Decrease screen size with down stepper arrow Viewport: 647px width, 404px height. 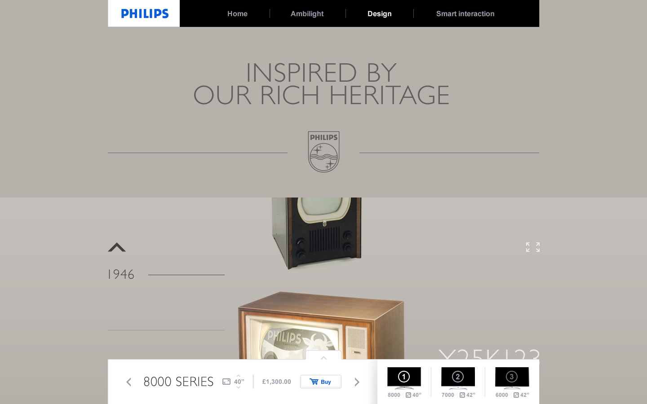(238, 387)
